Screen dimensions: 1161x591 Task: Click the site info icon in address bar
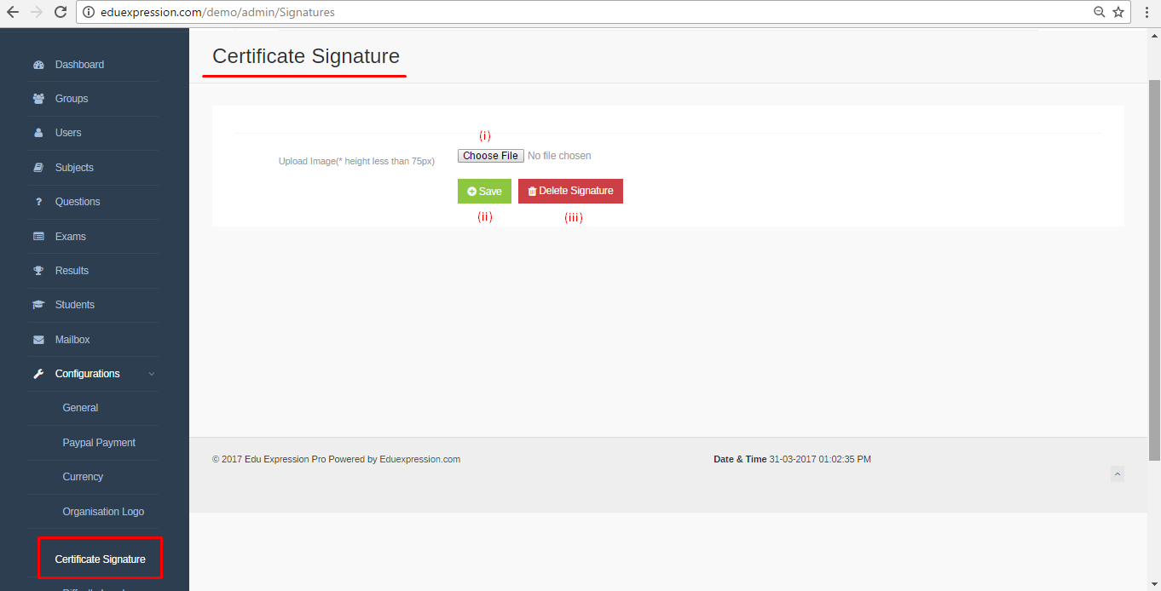coord(88,12)
